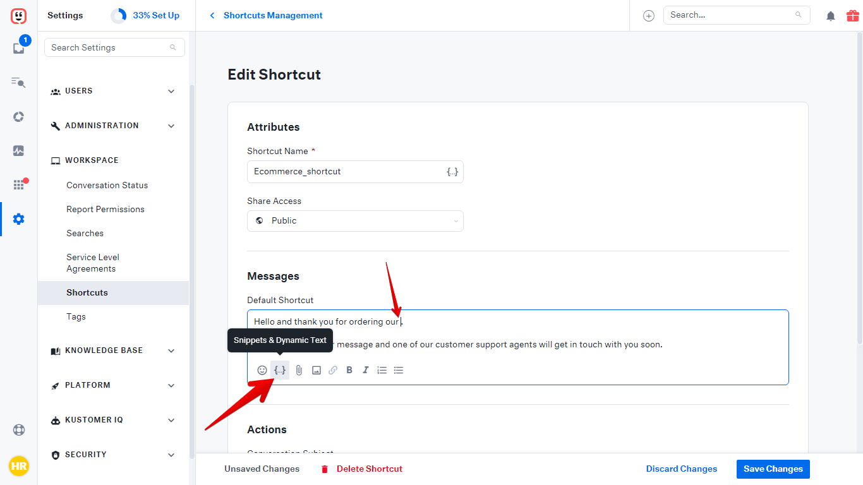Image resolution: width=863 pixels, height=485 pixels.
Task: Click the Shortcut Name input
Action: click(355, 172)
